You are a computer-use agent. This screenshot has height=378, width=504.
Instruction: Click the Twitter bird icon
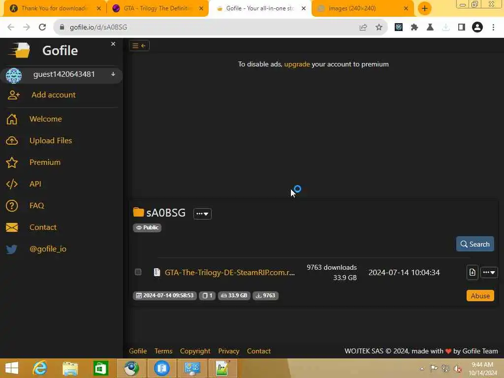pyautogui.click(x=12, y=249)
